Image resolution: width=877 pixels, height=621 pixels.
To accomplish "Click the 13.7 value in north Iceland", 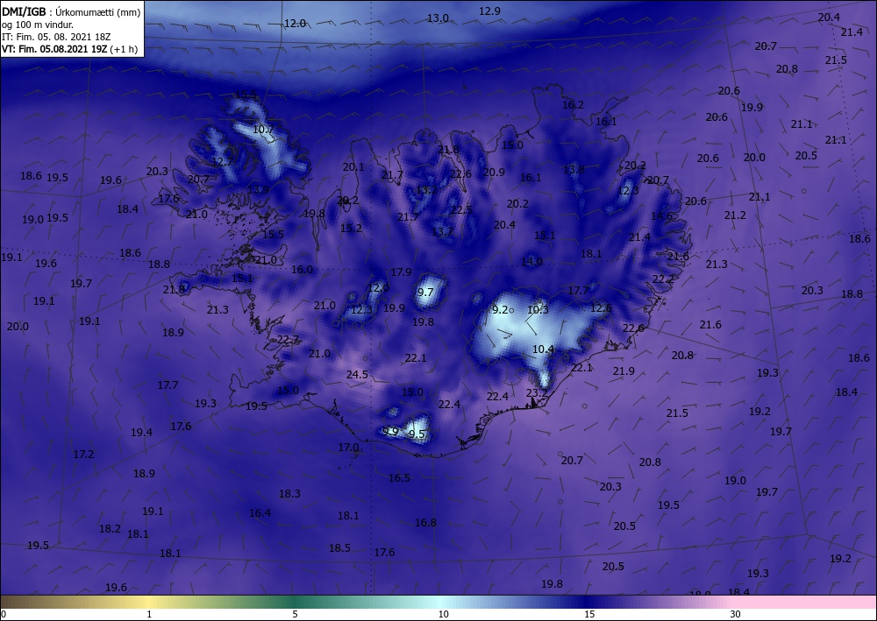I will (x=442, y=230).
